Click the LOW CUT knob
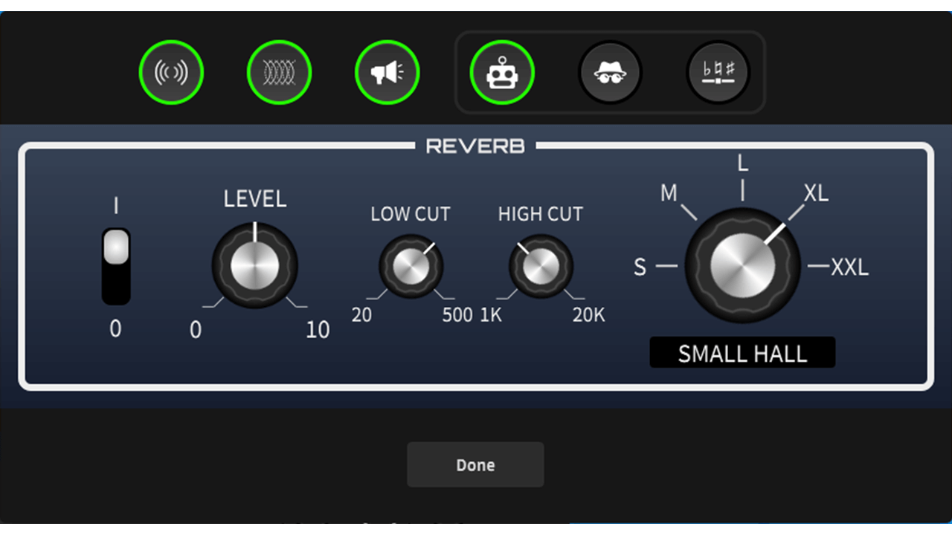952x535 pixels. click(x=411, y=266)
